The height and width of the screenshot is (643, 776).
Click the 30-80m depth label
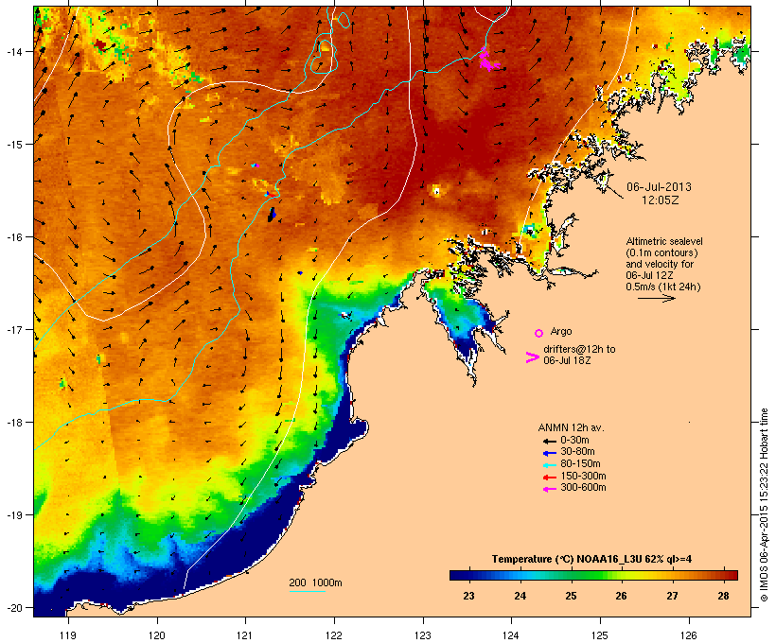[x=577, y=451]
